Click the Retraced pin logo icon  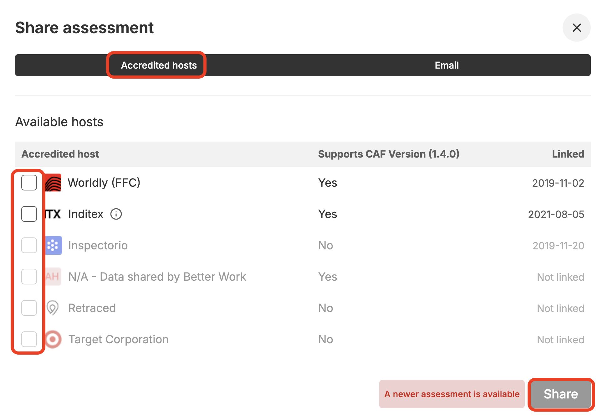click(x=53, y=308)
